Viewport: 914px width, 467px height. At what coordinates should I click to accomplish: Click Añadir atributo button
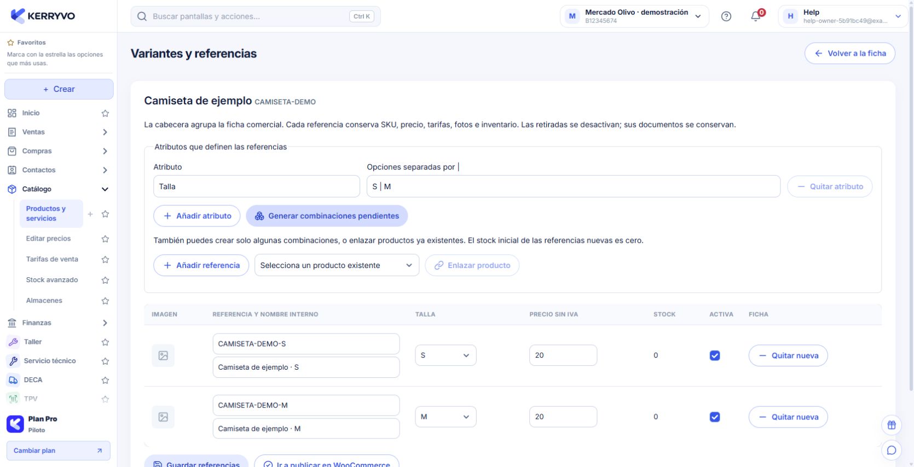click(197, 216)
